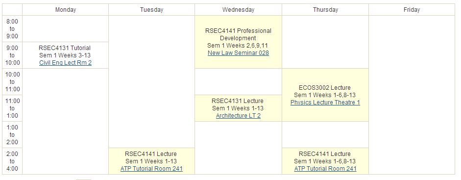Click Thursday's ATP Tutorial Room 241 link
The height and width of the screenshot is (180, 461).
coord(325,169)
